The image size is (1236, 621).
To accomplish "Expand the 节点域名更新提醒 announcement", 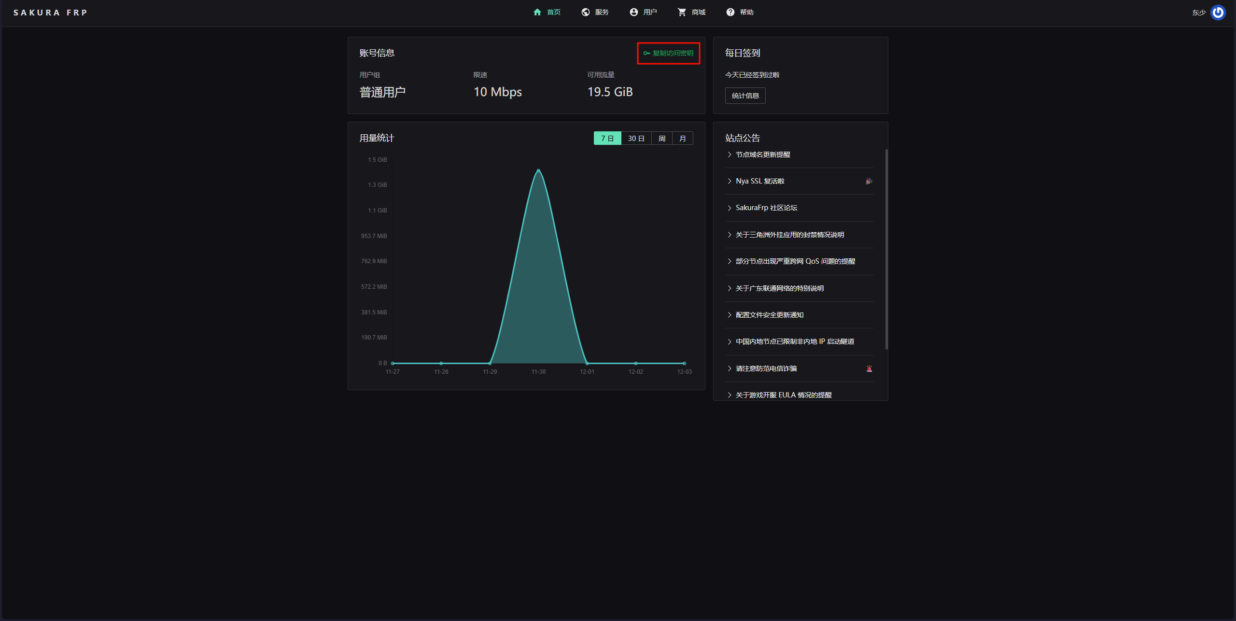I will coord(763,155).
